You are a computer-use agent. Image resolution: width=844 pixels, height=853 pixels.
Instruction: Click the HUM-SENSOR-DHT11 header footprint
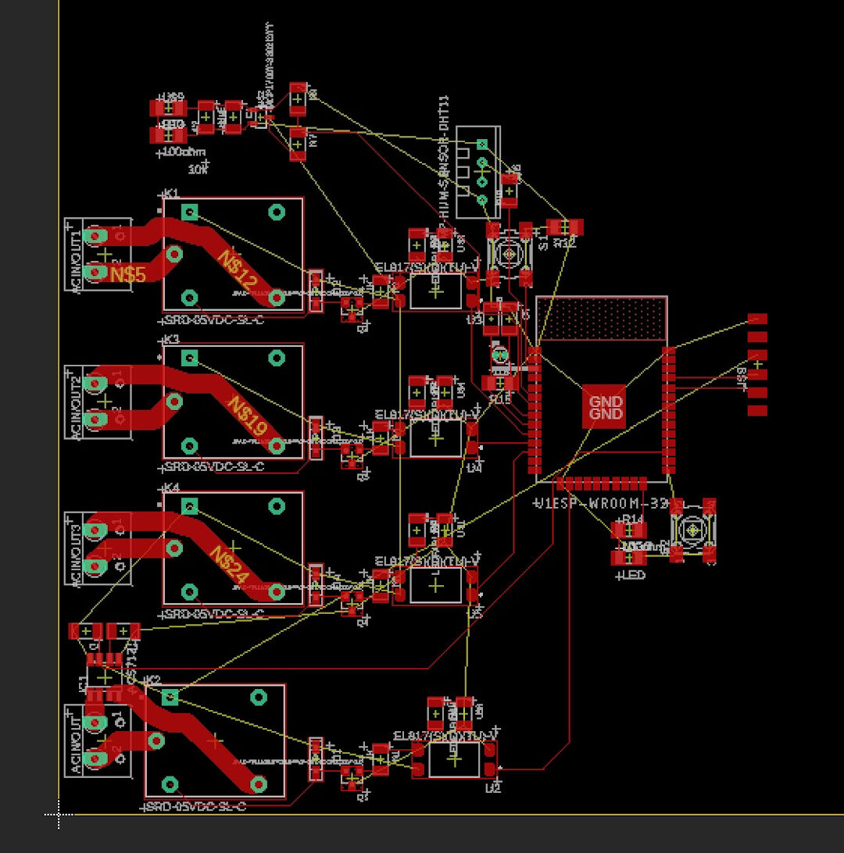pyautogui.click(x=481, y=172)
